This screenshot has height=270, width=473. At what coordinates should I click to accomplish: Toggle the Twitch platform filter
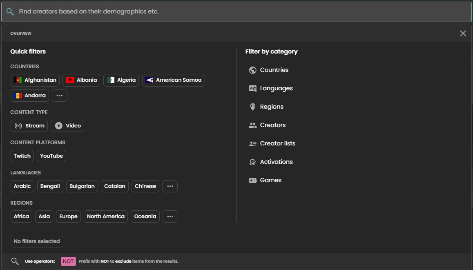click(22, 156)
